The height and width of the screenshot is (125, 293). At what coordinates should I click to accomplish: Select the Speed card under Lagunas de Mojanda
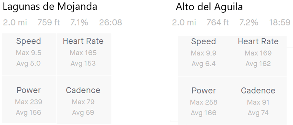point(29,54)
